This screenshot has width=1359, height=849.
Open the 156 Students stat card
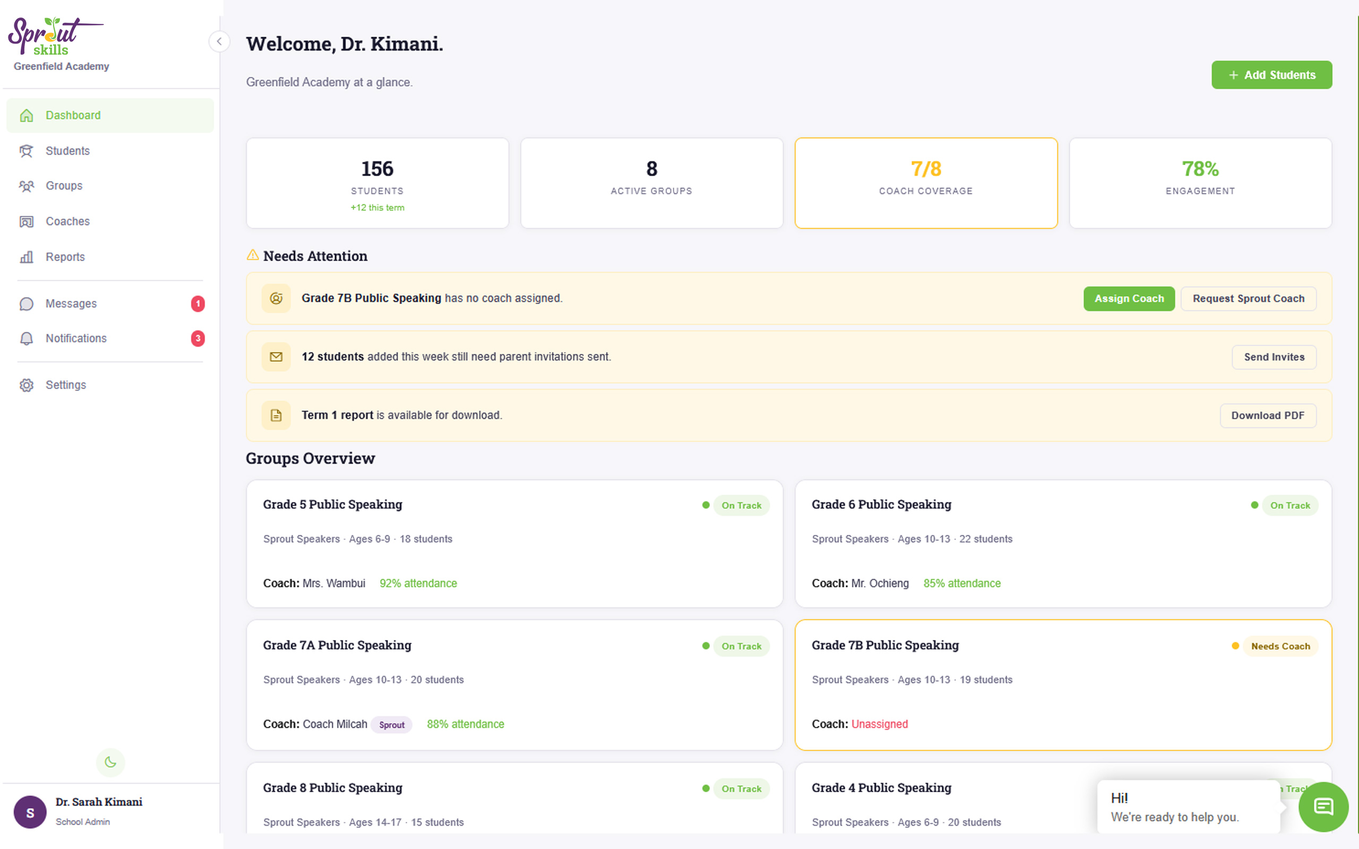click(x=377, y=183)
